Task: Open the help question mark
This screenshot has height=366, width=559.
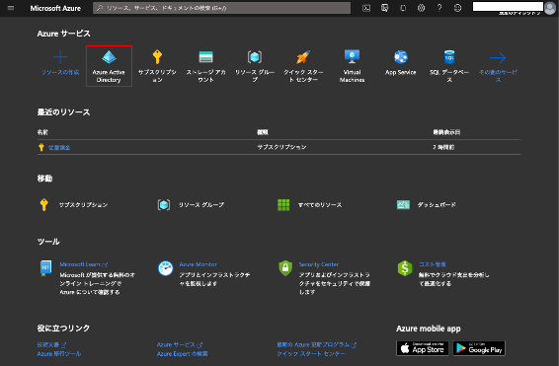Action: point(439,8)
